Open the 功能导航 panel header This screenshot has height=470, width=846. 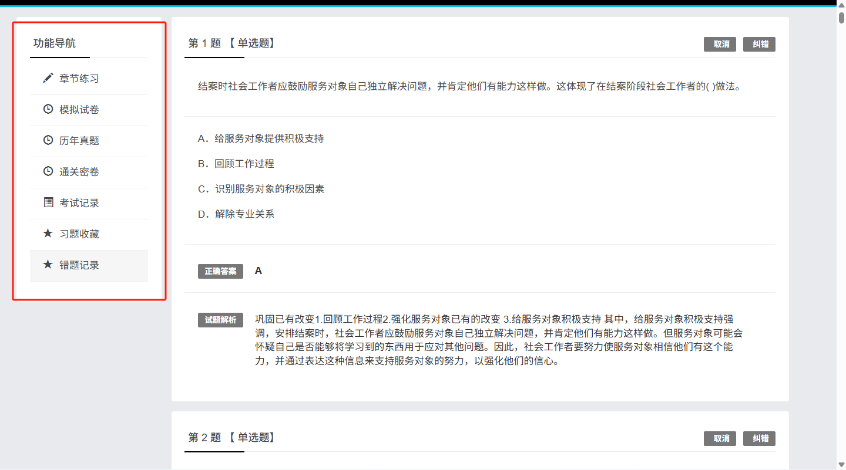55,43
